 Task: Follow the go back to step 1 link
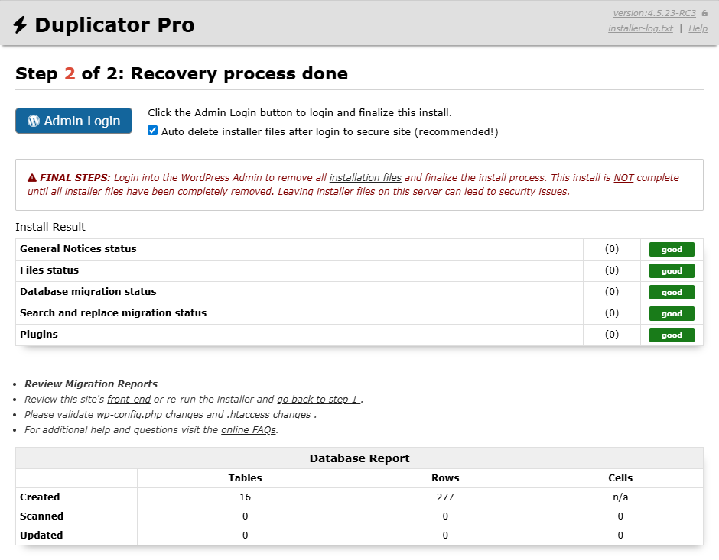[319, 399]
